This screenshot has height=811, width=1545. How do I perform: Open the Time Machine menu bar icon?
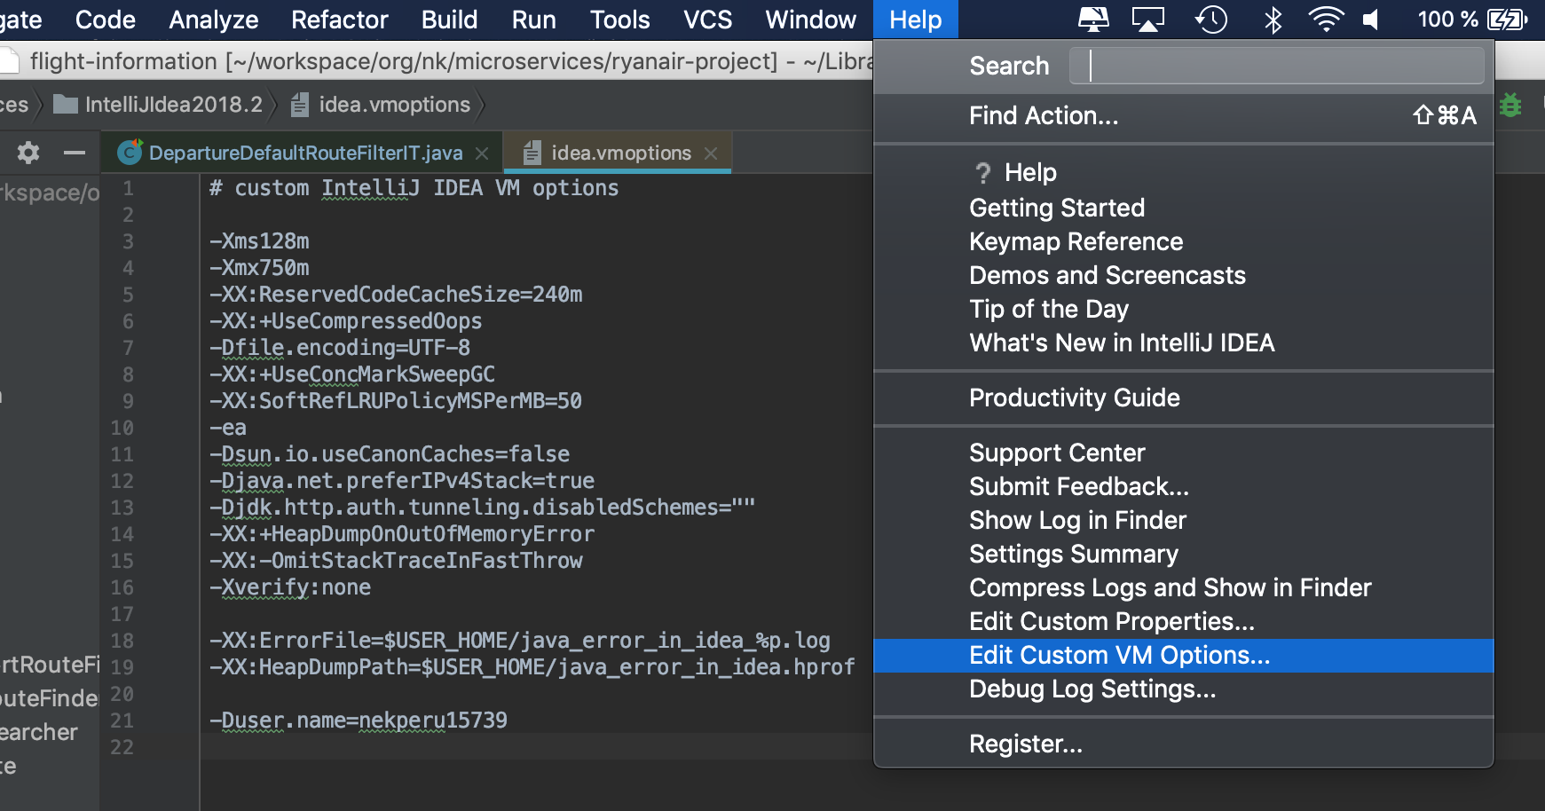point(1210,20)
